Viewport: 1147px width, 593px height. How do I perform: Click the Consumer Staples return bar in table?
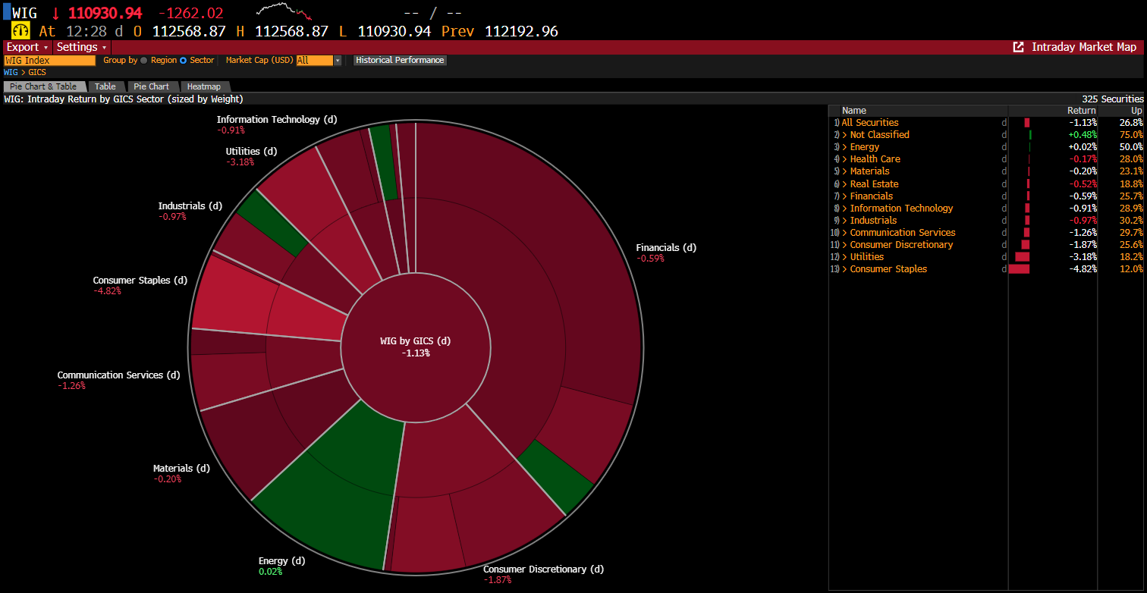tap(1019, 269)
